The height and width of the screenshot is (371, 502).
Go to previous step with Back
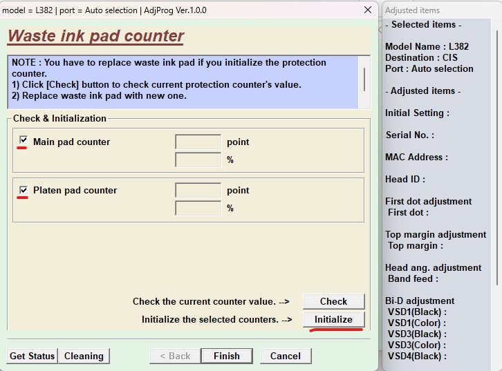(174, 356)
